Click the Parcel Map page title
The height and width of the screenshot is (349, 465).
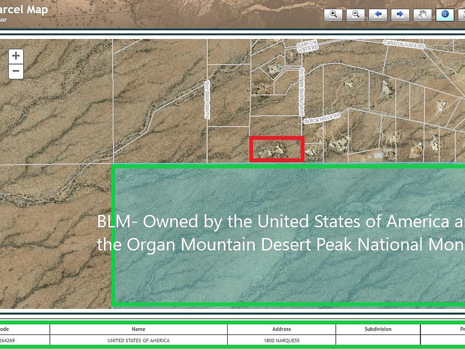pos(24,10)
